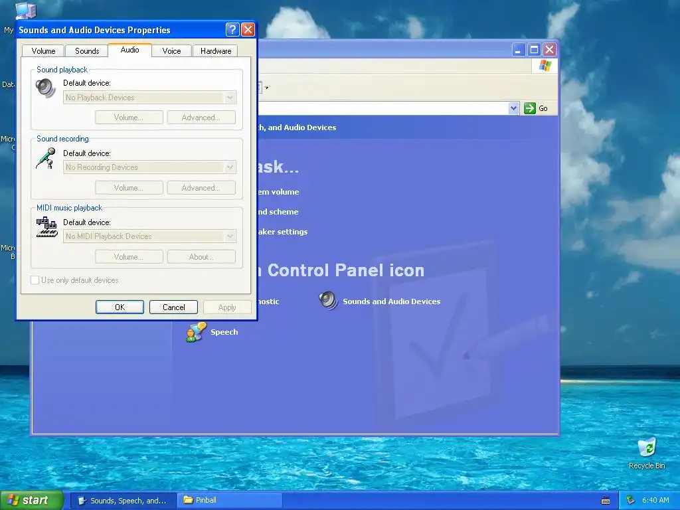Click the Speech icon in Control Panel
680x510 pixels.
point(196,332)
